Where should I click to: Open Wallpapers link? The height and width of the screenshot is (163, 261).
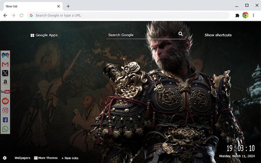pyautogui.click(x=23, y=158)
